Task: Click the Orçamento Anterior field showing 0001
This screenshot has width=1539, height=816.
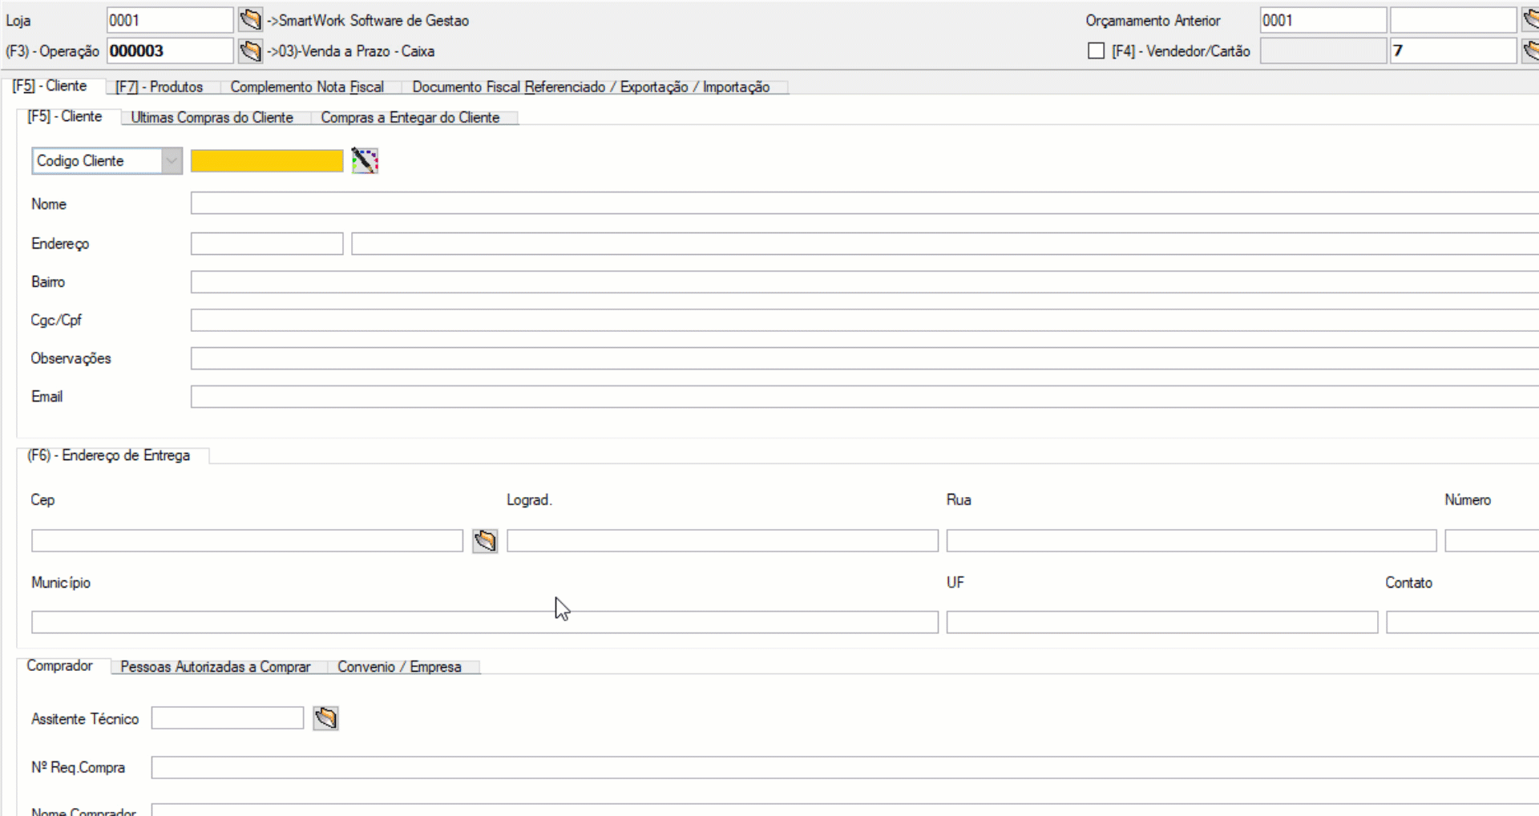Action: 1323,20
